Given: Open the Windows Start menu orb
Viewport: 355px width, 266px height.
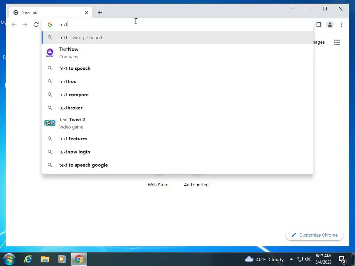Looking at the screenshot, I should [x=9, y=259].
